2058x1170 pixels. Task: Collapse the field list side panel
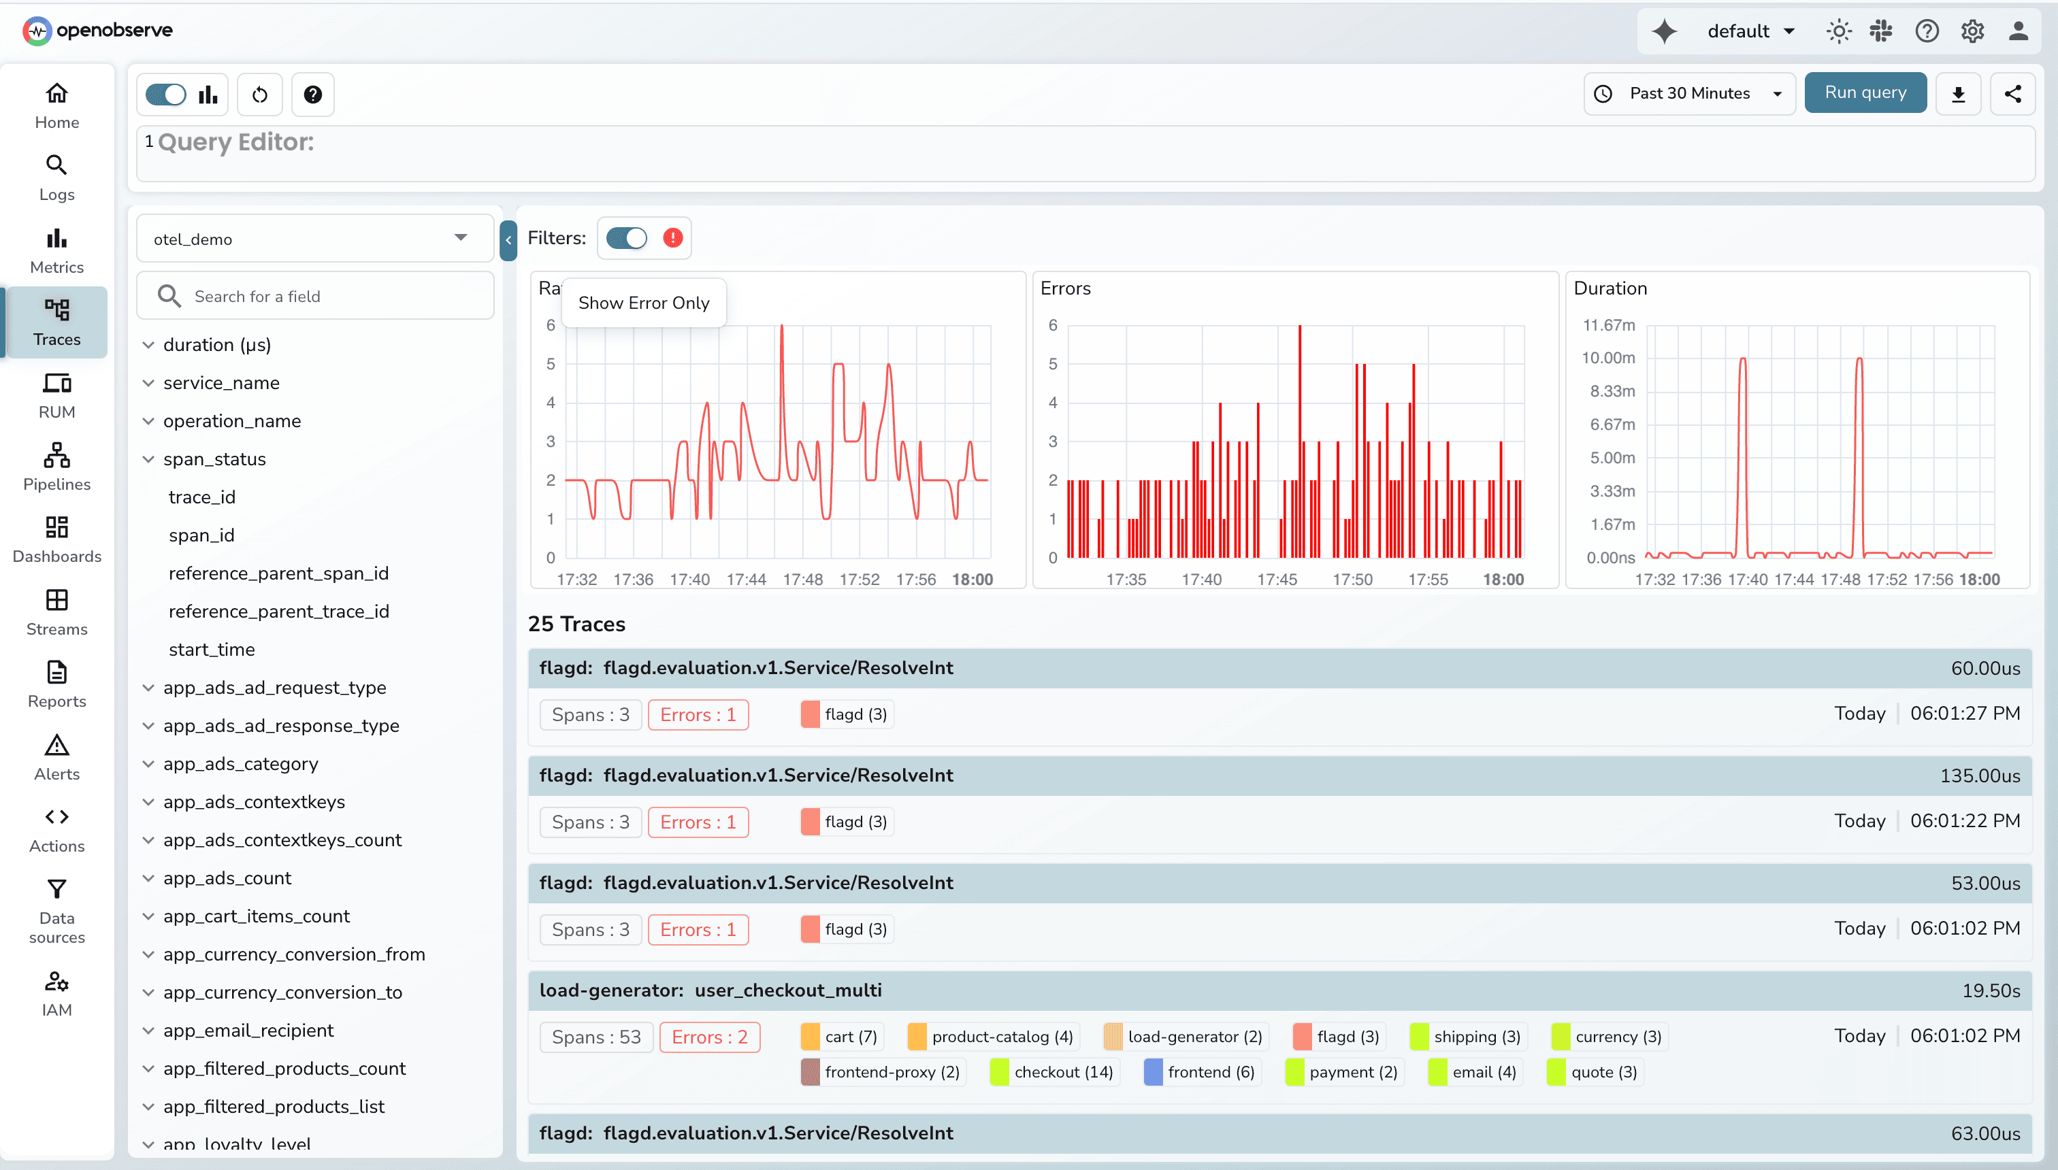point(508,240)
